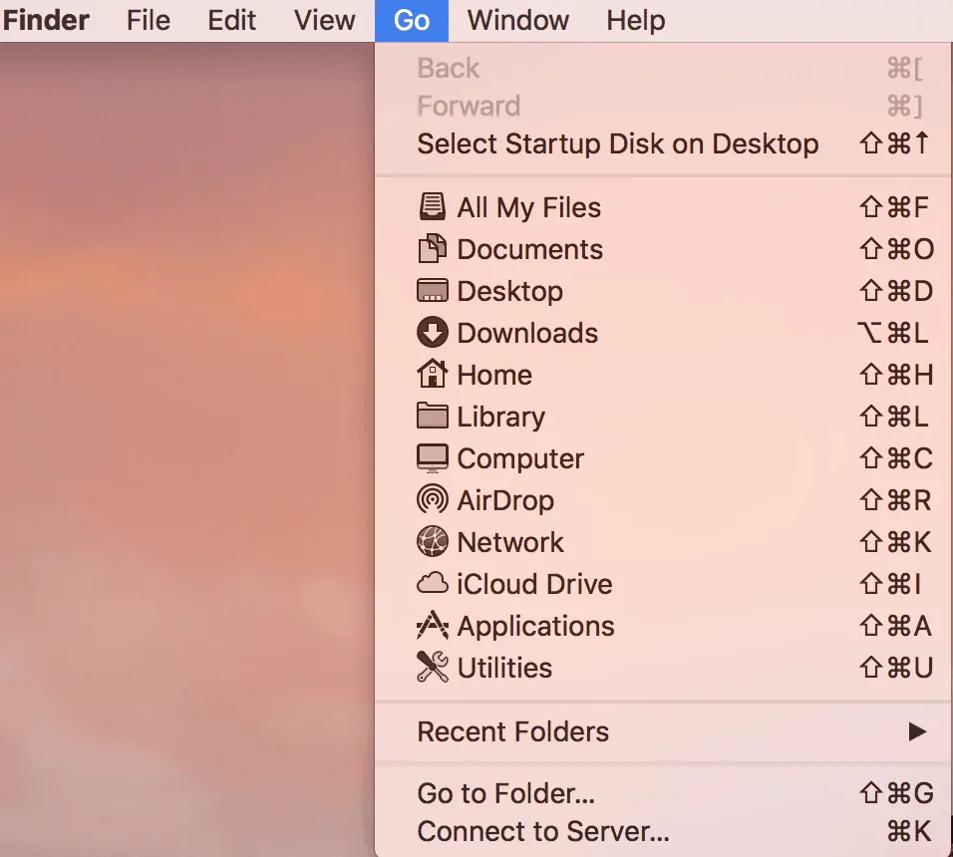Click the ⇧⌘I shortcut text
This screenshot has height=857, width=953.
point(890,584)
